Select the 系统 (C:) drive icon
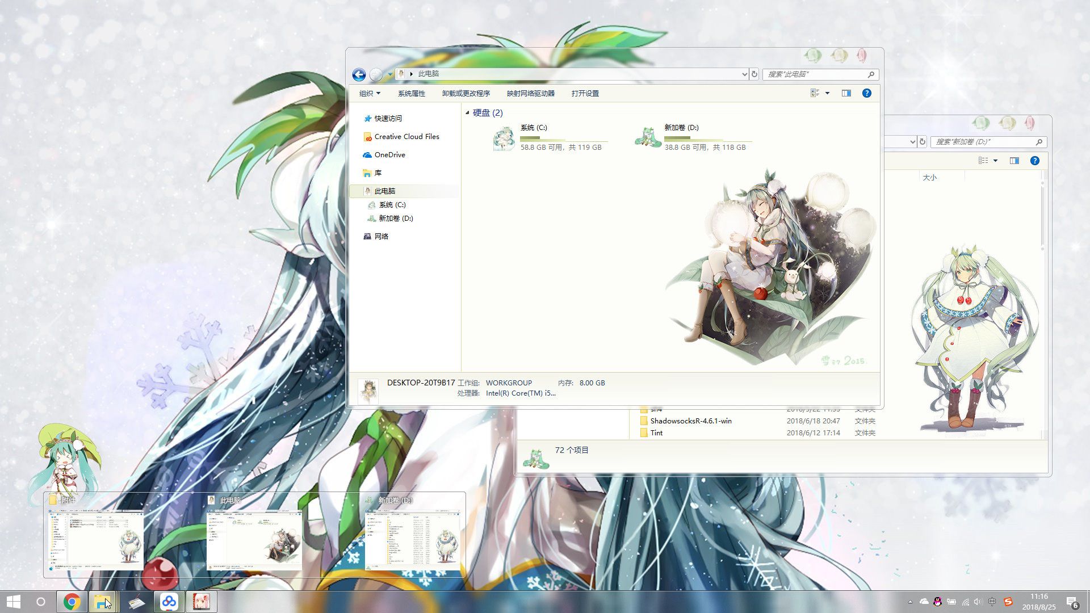Image resolution: width=1090 pixels, height=613 pixels. tap(504, 138)
